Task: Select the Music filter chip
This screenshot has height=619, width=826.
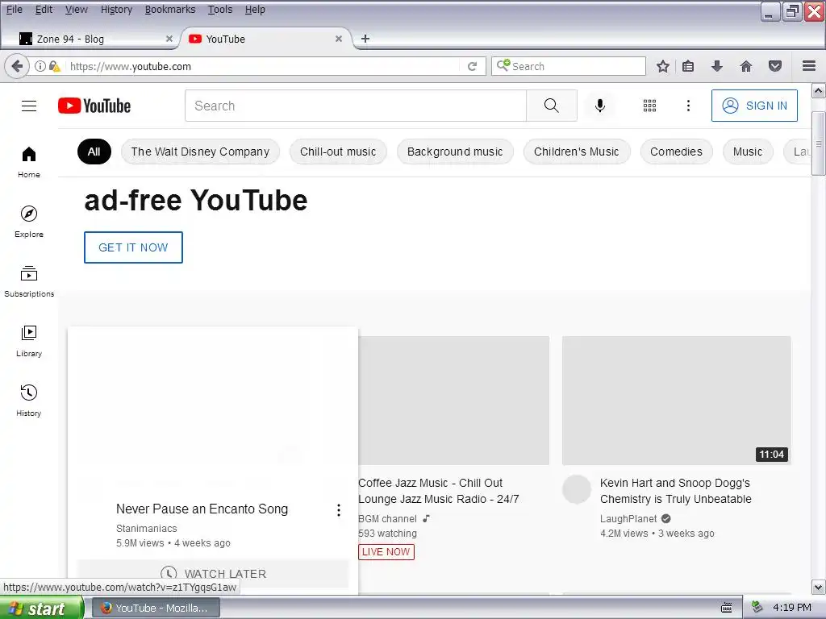Action: [748, 152]
